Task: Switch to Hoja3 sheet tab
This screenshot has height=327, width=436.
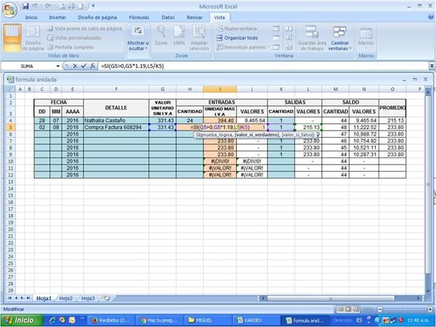Action: point(88,299)
